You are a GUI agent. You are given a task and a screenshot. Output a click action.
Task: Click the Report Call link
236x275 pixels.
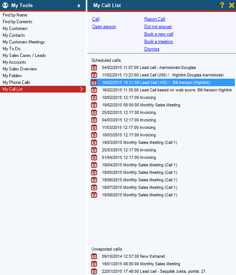[x=155, y=19]
